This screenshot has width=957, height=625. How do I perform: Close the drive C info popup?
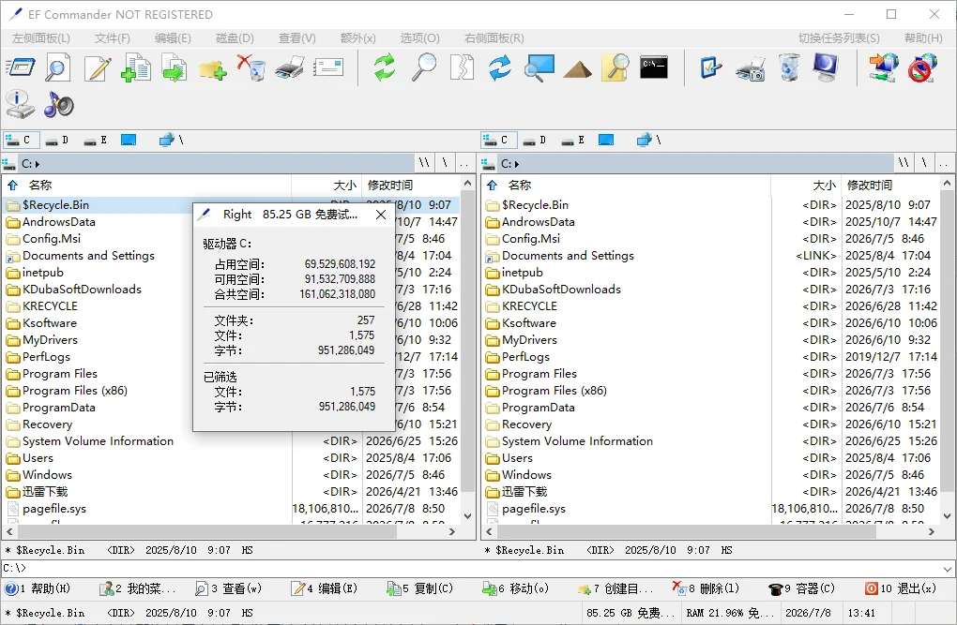[381, 215]
